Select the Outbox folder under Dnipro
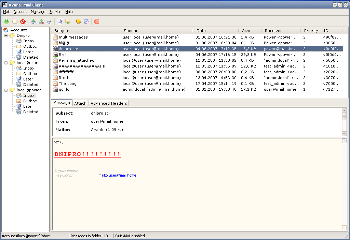350x240 pixels. 30,46
